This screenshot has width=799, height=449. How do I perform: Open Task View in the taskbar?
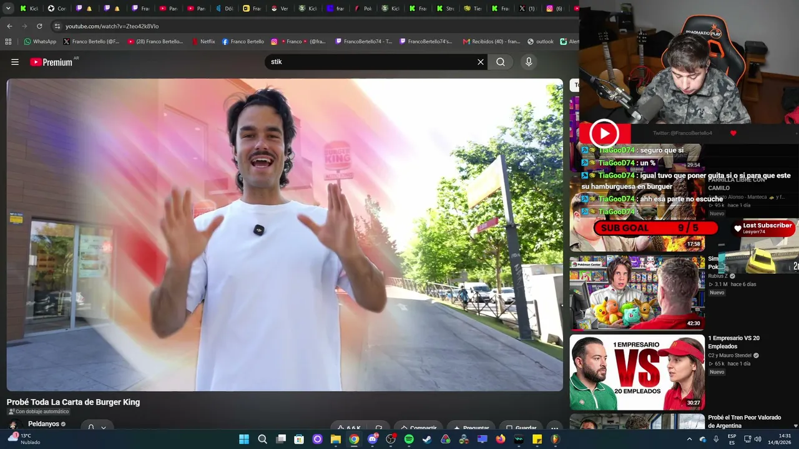pos(281,439)
